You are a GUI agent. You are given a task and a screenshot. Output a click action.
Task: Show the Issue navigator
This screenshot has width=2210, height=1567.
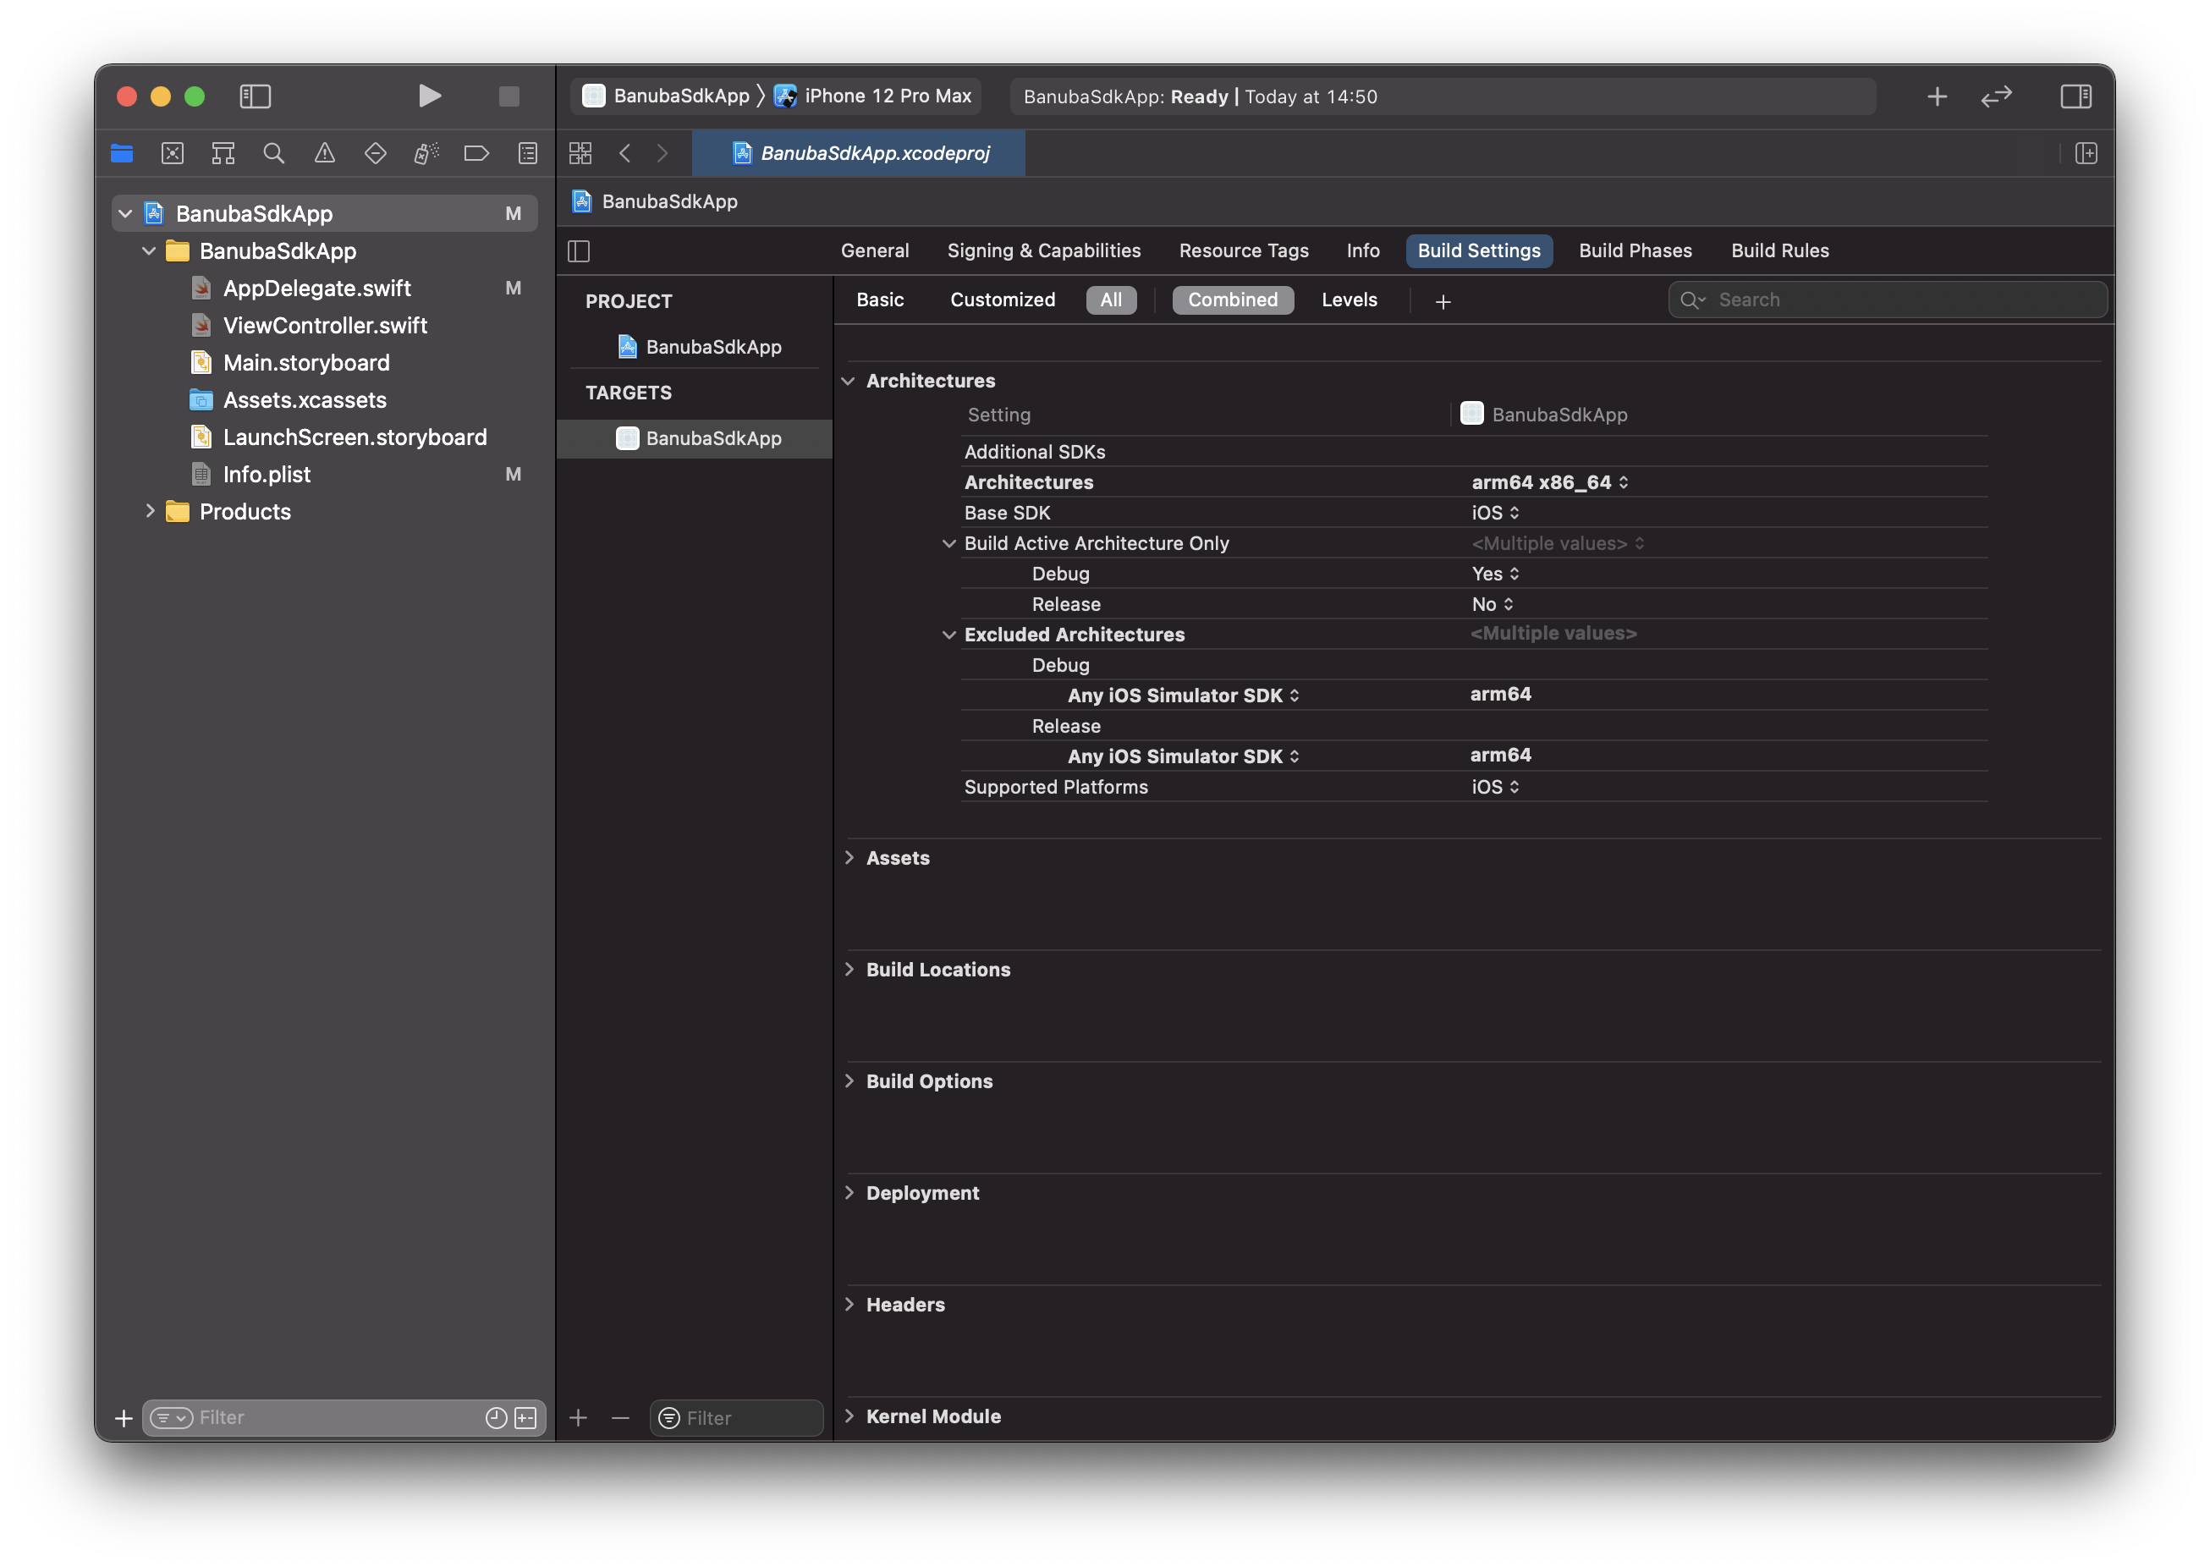tap(325, 152)
